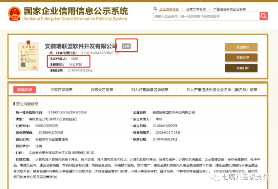
Task: Click the 营业期限自 value 2018年03月05日
Action: coord(51,133)
